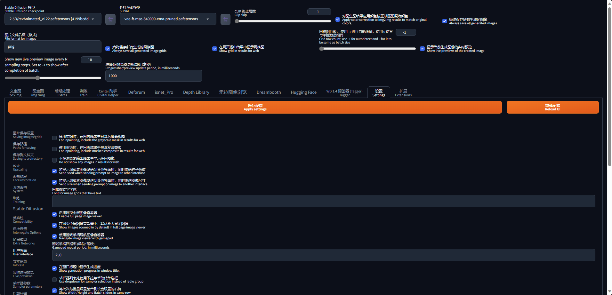This screenshot has width=612, height=295.
Task: Disable 'Show live previews of the created image'
Action: tap(422, 49)
